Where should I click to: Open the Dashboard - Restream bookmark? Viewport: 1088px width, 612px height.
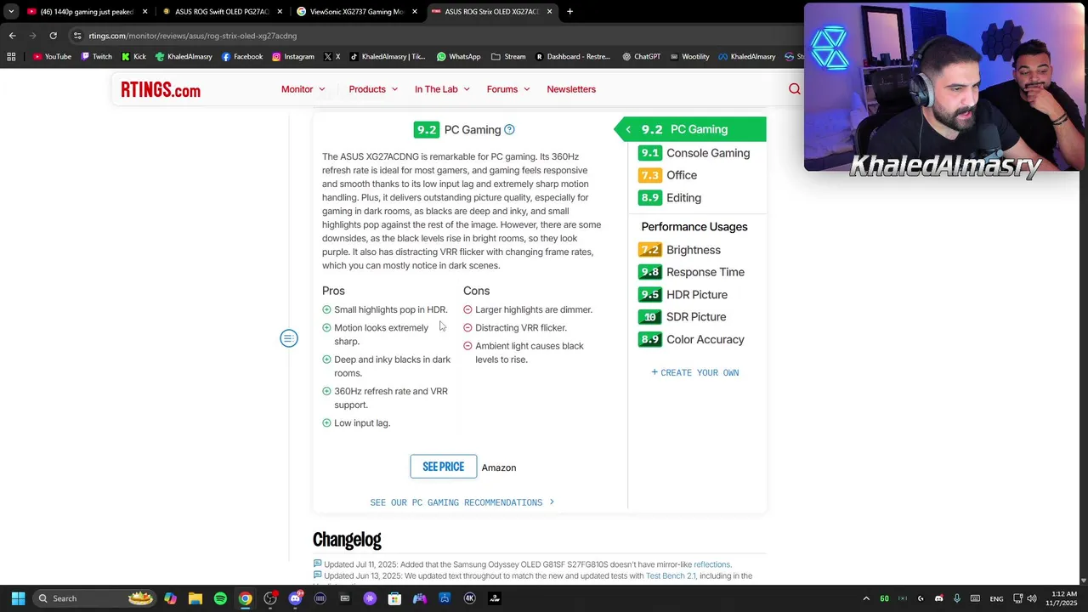click(573, 57)
